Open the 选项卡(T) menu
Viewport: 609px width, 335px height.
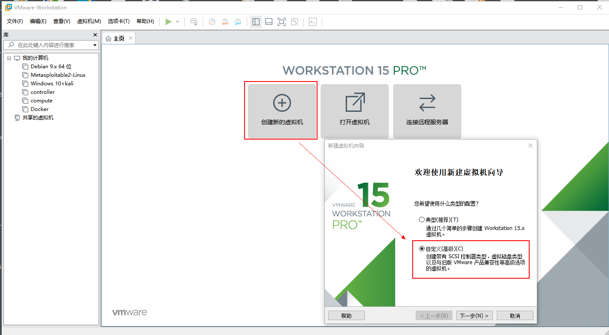pyautogui.click(x=119, y=21)
